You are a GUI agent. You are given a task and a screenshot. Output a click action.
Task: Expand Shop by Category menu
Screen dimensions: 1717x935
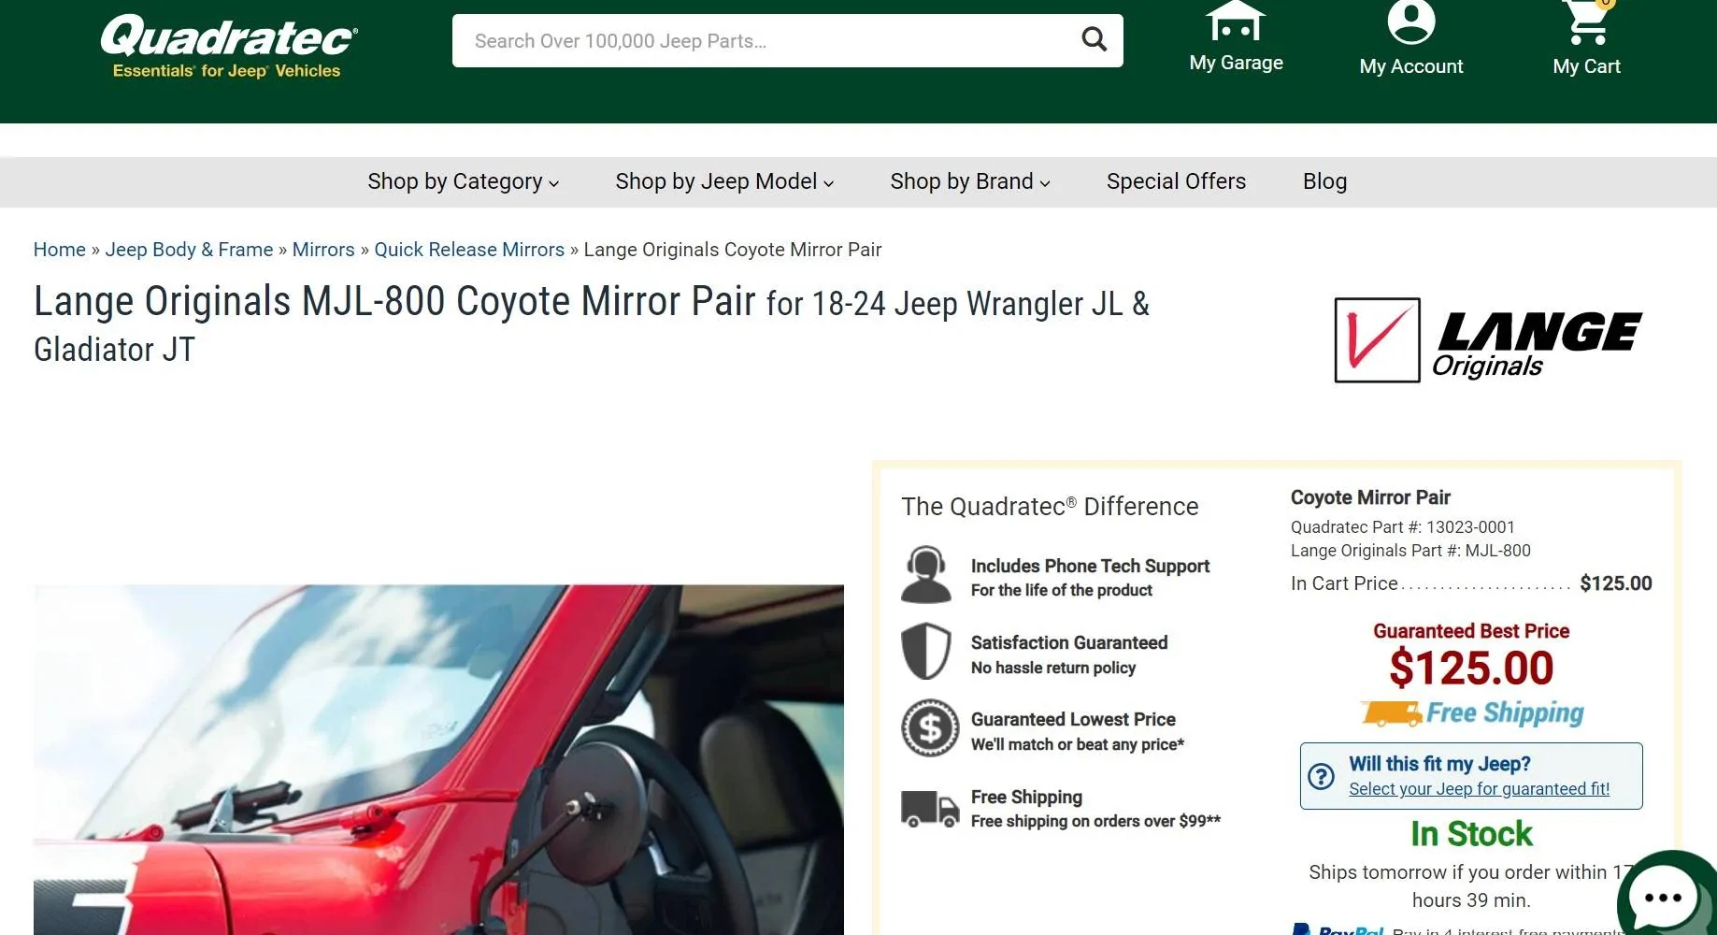click(464, 181)
